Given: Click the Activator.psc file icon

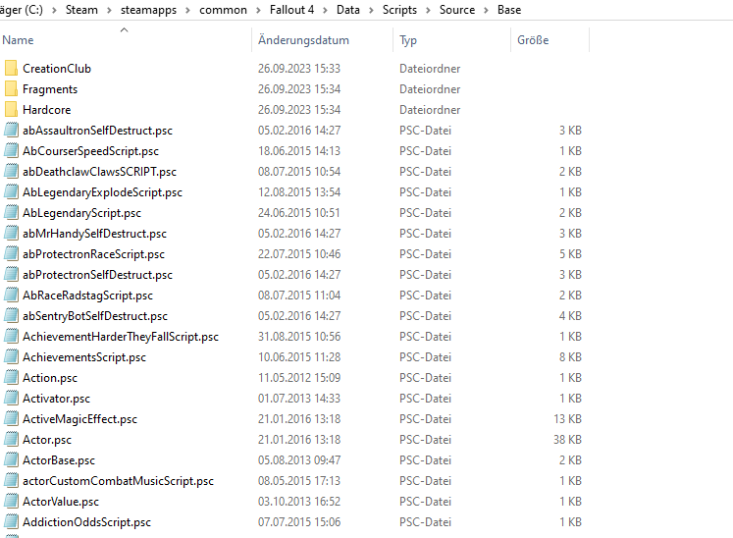Looking at the screenshot, I should [11, 398].
